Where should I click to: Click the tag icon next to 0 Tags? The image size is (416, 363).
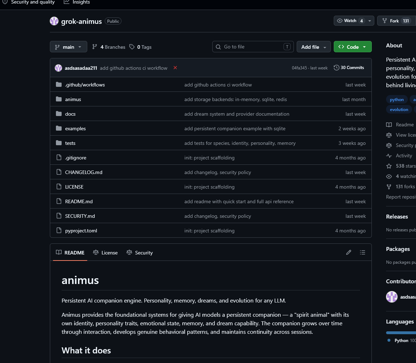pos(132,47)
